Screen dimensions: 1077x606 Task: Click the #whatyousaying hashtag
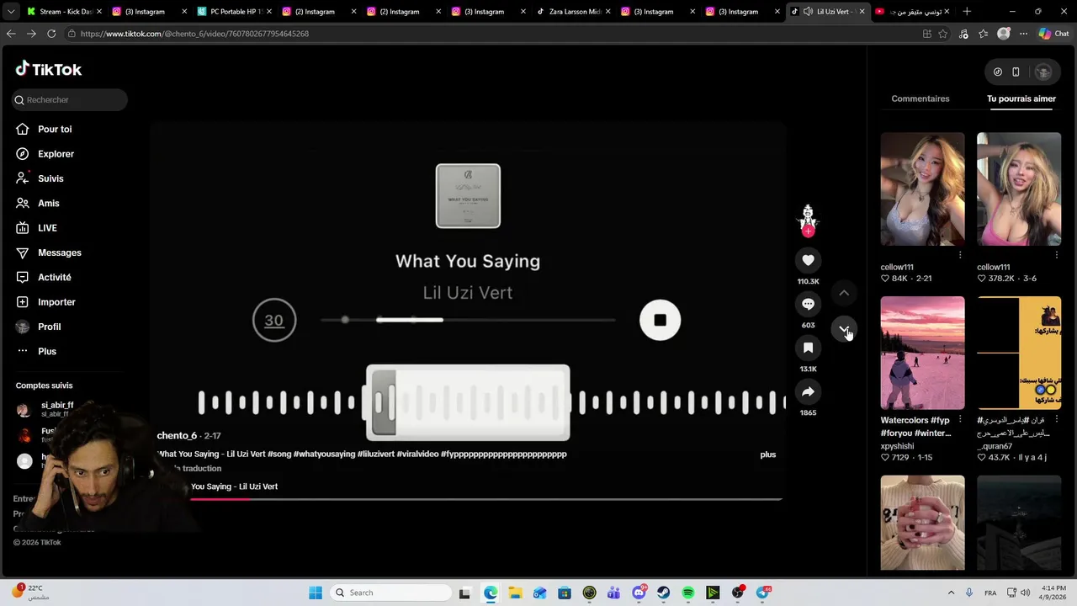click(x=324, y=454)
